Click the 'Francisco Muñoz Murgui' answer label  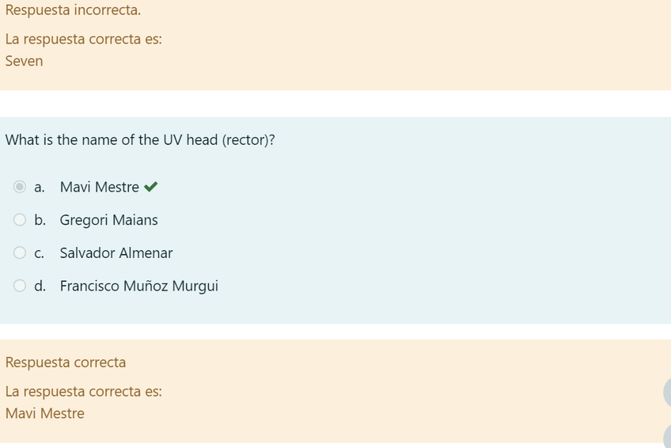[139, 287]
